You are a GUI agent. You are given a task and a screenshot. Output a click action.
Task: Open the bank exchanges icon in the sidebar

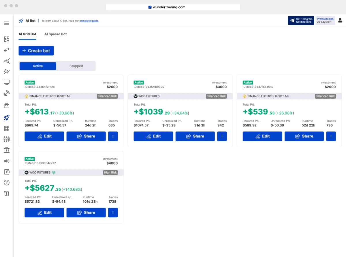(x=7, y=150)
